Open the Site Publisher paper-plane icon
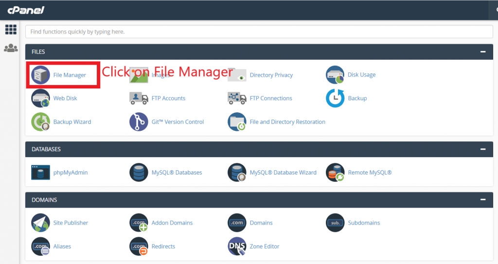 tap(41, 223)
